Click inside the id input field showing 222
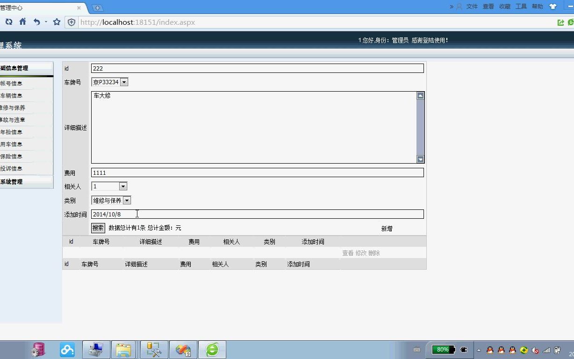 pyautogui.click(x=257, y=68)
